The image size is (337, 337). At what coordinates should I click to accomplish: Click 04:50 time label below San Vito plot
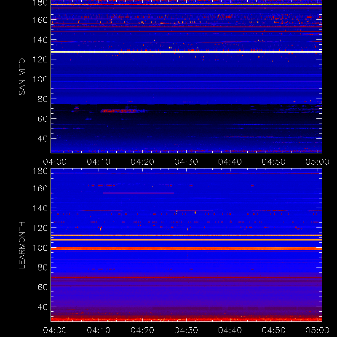click(x=274, y=162)
